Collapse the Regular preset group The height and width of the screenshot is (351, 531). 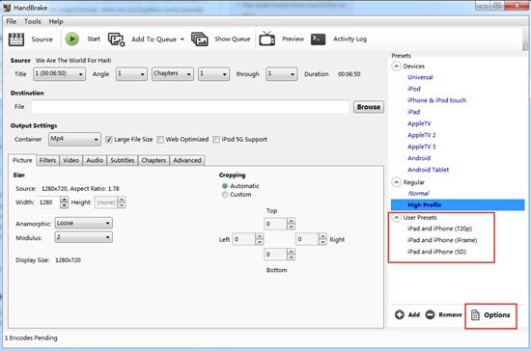[x=396, y=182]
